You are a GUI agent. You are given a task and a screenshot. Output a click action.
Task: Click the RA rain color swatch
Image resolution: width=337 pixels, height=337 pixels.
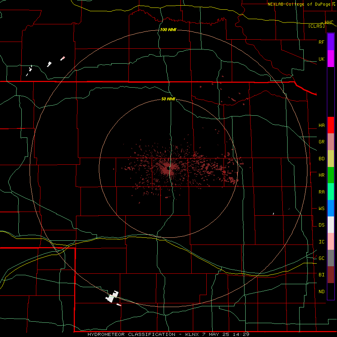331,192
